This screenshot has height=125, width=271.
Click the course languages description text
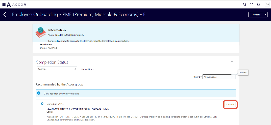tap(132, 118)
